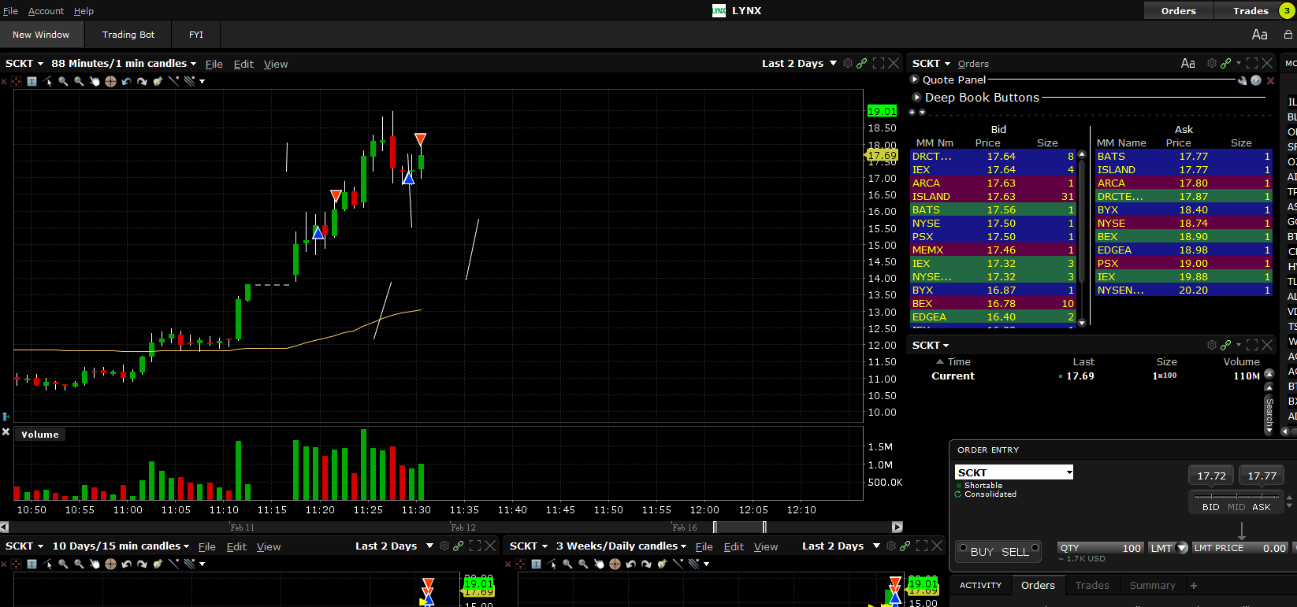Viewport: 1297px width, 607px height.
Task: Click the Aa font size icon in top bar
Action: (x=1260, y=35)
